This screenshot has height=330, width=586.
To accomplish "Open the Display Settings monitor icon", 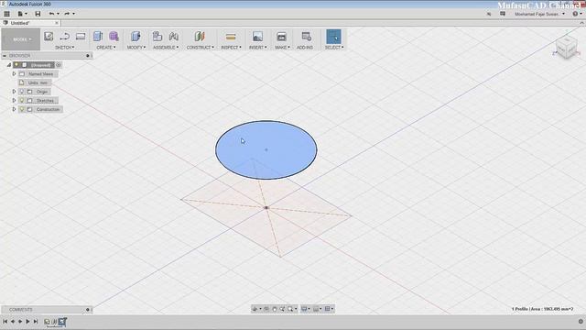I will 305,309.
